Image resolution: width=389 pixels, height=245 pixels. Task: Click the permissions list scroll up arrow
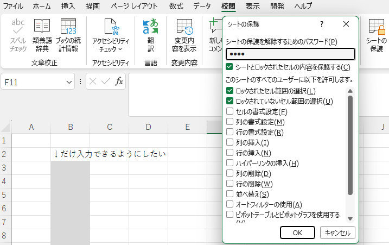350,91
